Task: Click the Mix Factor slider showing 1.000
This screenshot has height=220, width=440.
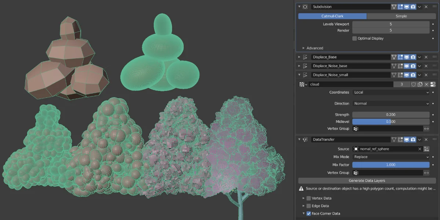Action: click(x=390, y=165)
